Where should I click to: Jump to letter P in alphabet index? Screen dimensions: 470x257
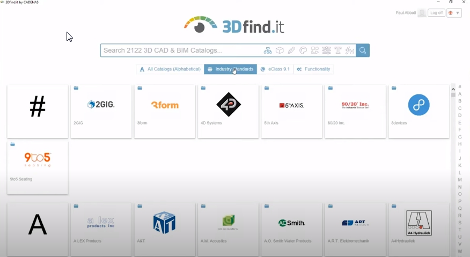tap(460, 201)
